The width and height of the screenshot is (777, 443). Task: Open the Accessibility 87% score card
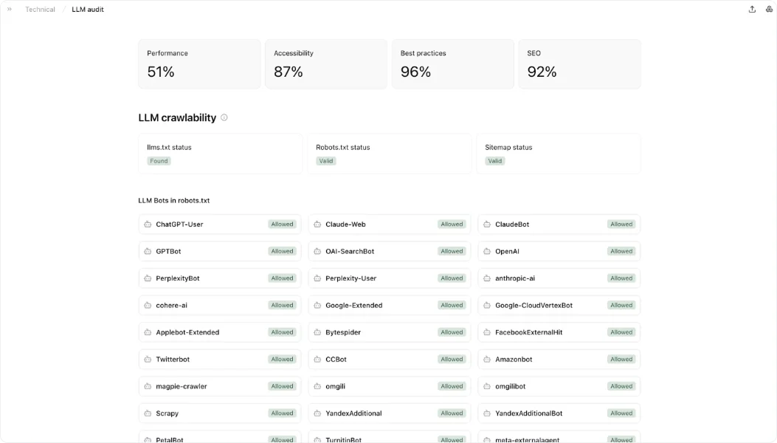point(326,64)
